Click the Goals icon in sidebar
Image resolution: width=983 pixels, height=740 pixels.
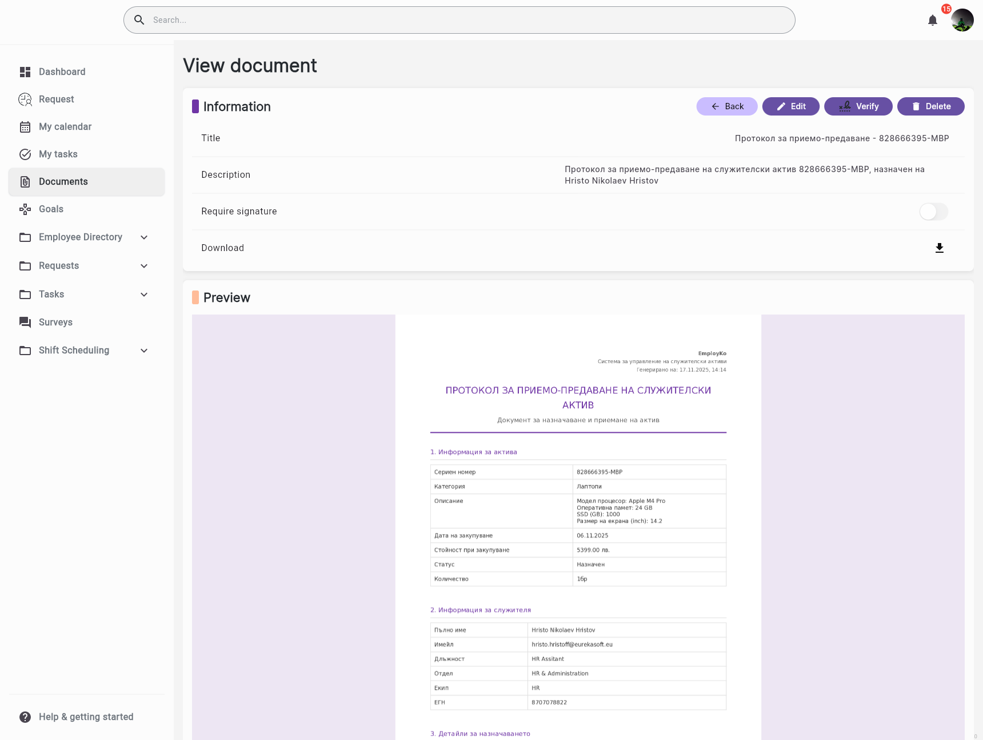click(25, 209)
